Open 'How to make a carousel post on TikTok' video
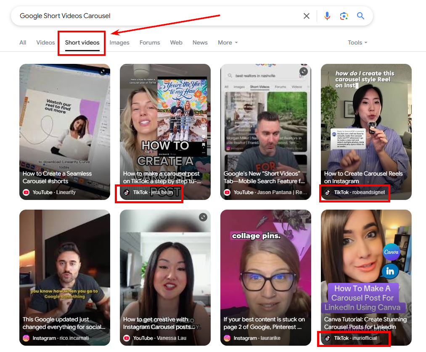 pos(162,177)
